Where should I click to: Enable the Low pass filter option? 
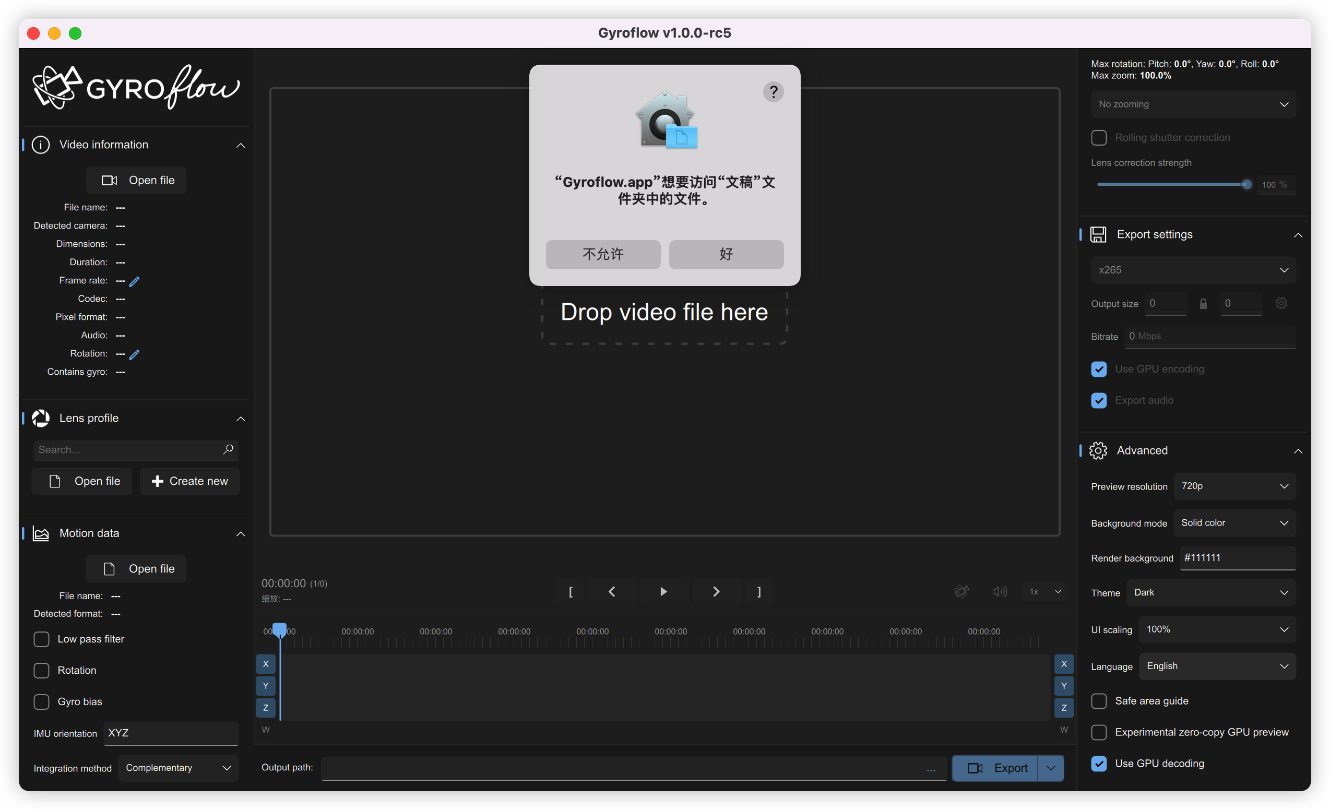(41, 639)
